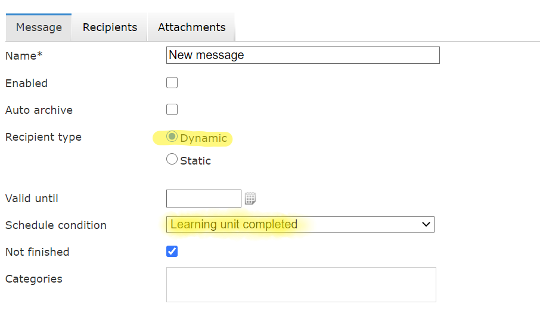Screen dimensions: 540x313
Task: Open the Valid until calendar picker icon
Action: pyautogui.click(x=250, y=199)
